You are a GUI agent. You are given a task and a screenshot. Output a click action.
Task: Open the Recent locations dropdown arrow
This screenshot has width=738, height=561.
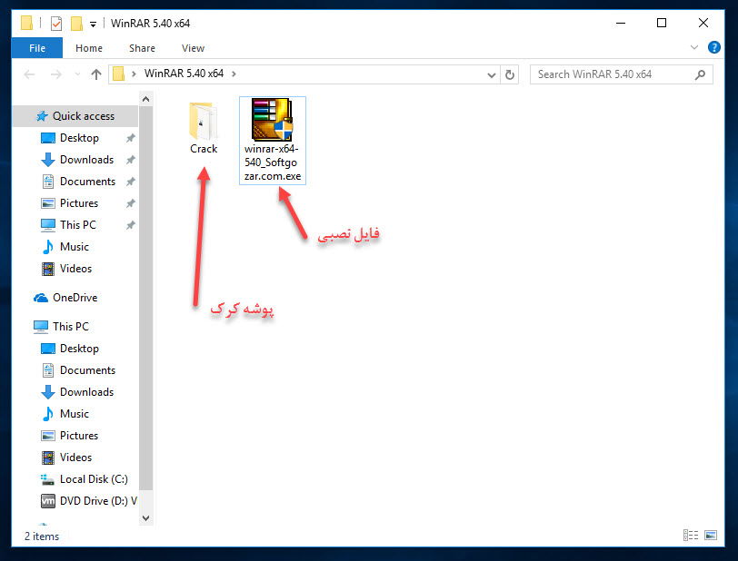click(77, 74)
